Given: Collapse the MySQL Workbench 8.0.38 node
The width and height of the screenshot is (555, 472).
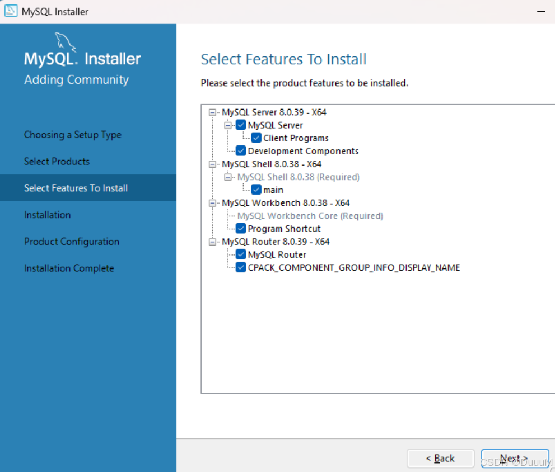Looking at the screenshot, I should pyautogui.click(x=212, y=202).
